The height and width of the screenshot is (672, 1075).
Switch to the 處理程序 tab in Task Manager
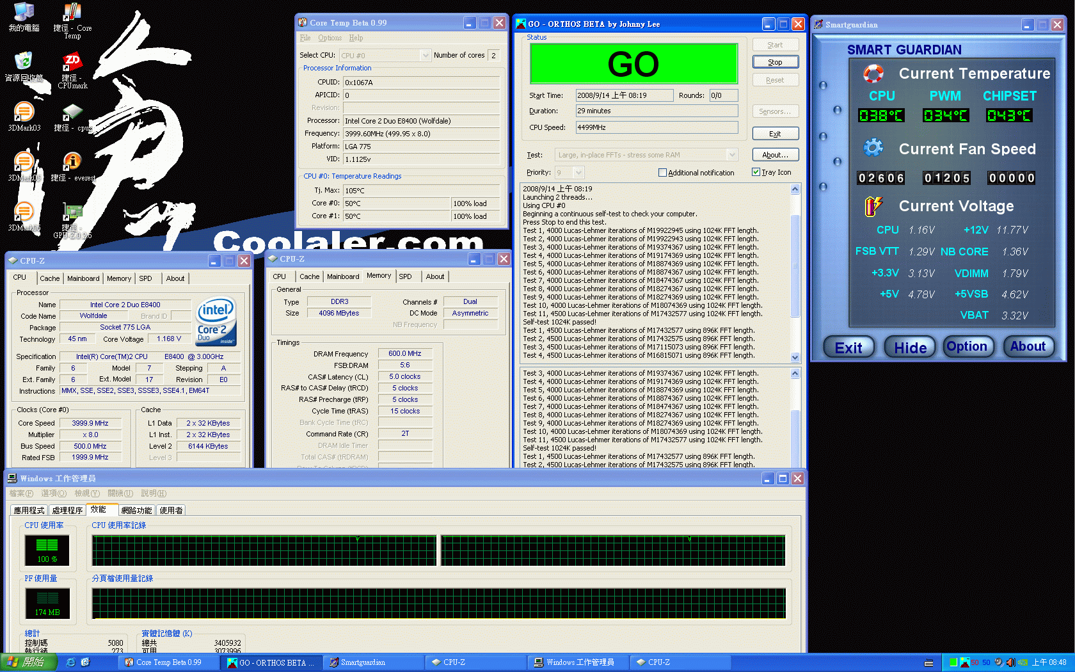pyautogui.click(x=67, y=510)
